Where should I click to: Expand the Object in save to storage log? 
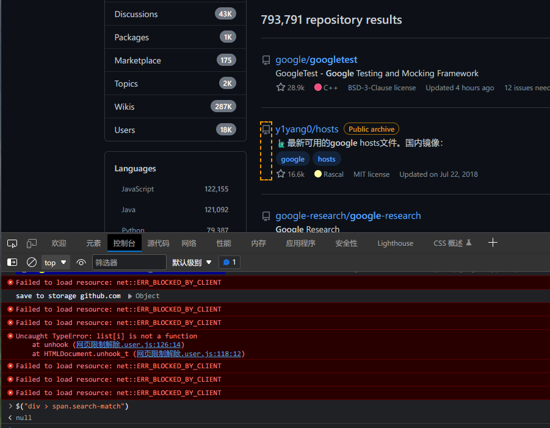point(144,296)
